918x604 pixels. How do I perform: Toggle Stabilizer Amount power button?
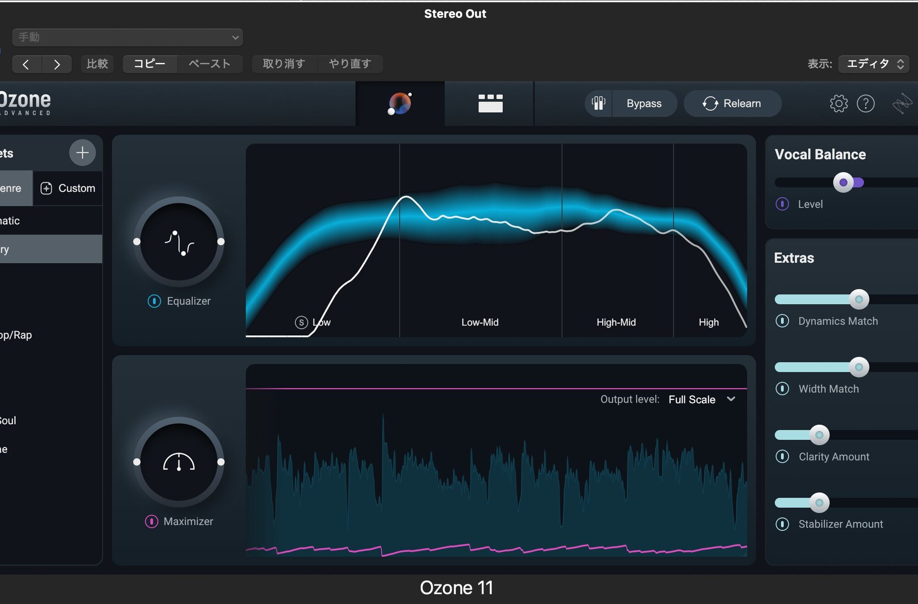pos(782,524)
